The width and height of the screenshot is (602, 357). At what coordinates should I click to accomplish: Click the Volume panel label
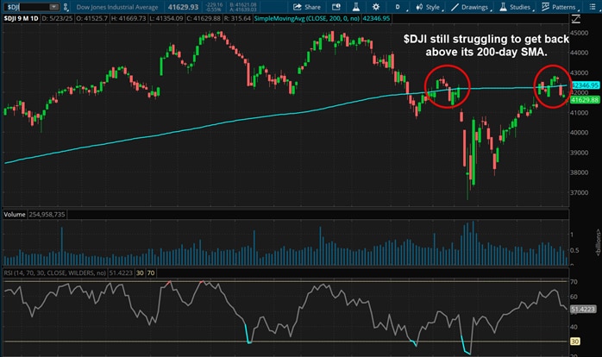[15, 214]
